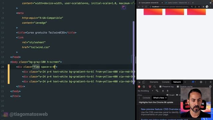This screenshot has width=213, height=120.
Task: Close the Curso gratuito TailwindCSS browser tab
Action: (162, 3)
